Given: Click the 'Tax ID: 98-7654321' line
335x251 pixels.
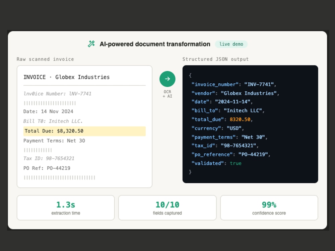Looking at the screenshot, I should pyautogui.click(x=49, y=158).
